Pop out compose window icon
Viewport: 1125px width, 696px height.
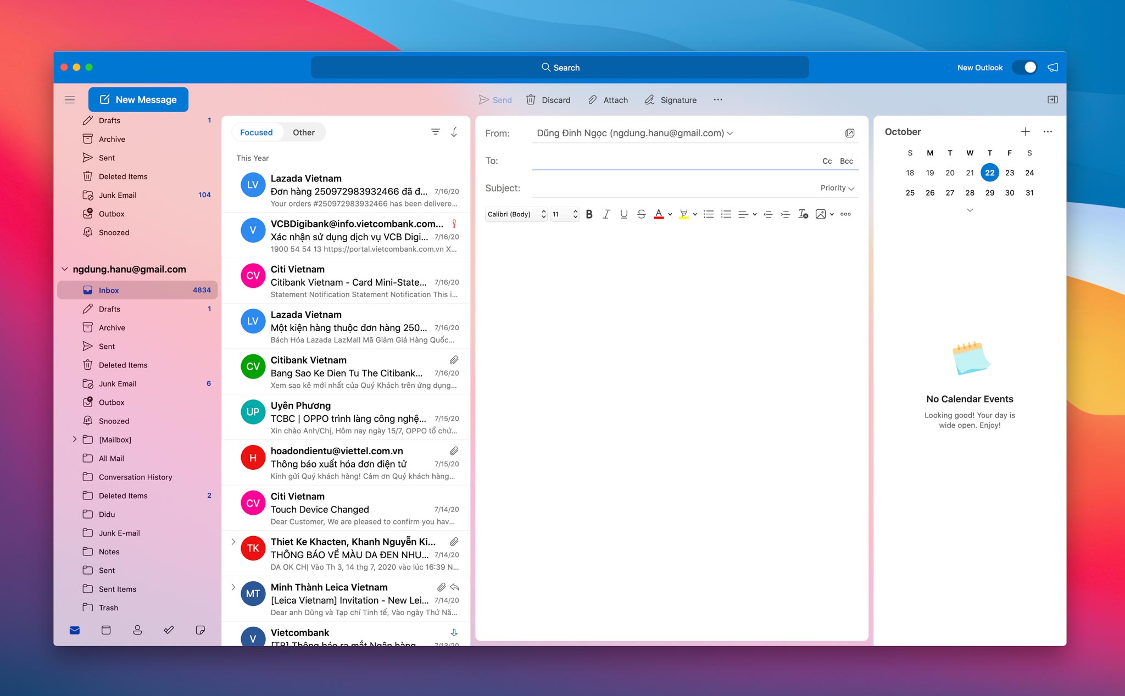tap(849, 133)
